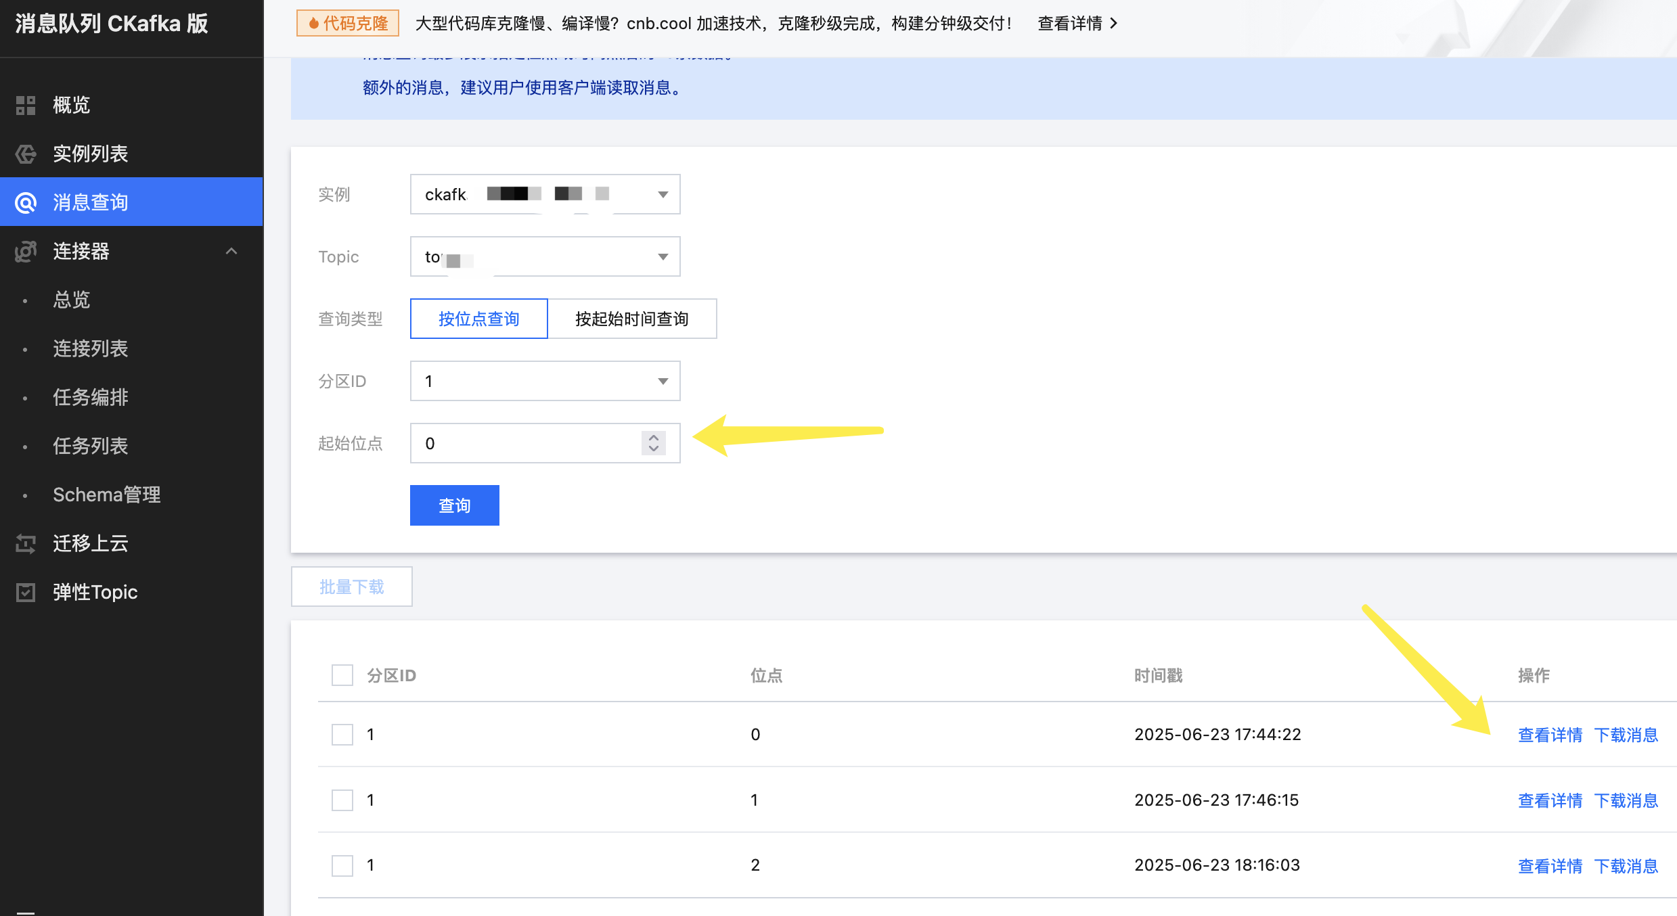Click the arrow next to 查看详情 banner link
The height and width of the screenshot is (916, 1677).
[1114, 24]
